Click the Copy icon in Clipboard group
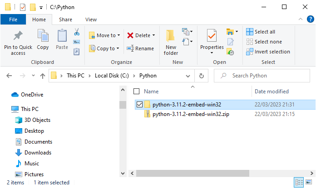The height and width of the screenshot is (188, 316). click(x=43, y=36)
